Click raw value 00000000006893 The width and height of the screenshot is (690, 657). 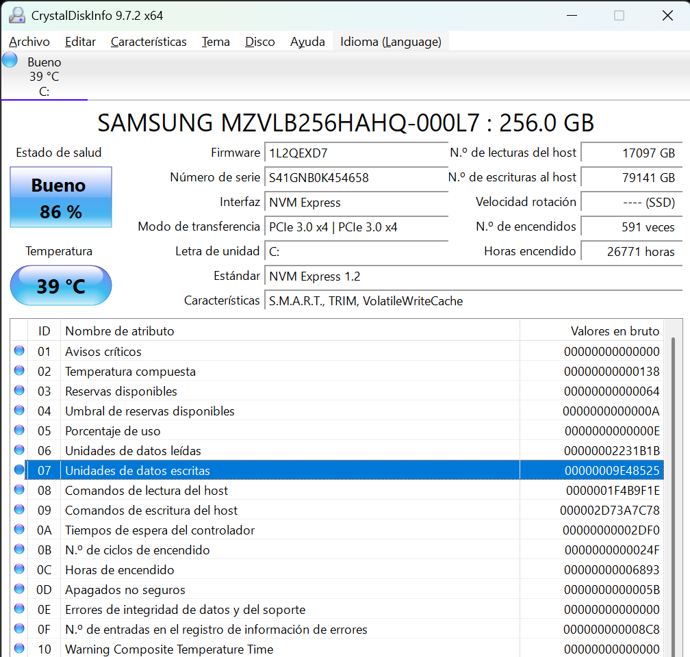pyautogui.click(x=612, y=570)
